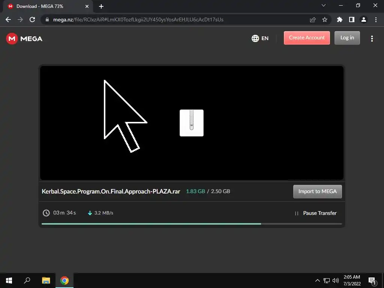Viewport: 384px width, 288px height.
Task: Click the network icon in system tray
Action: coord(327,280)
